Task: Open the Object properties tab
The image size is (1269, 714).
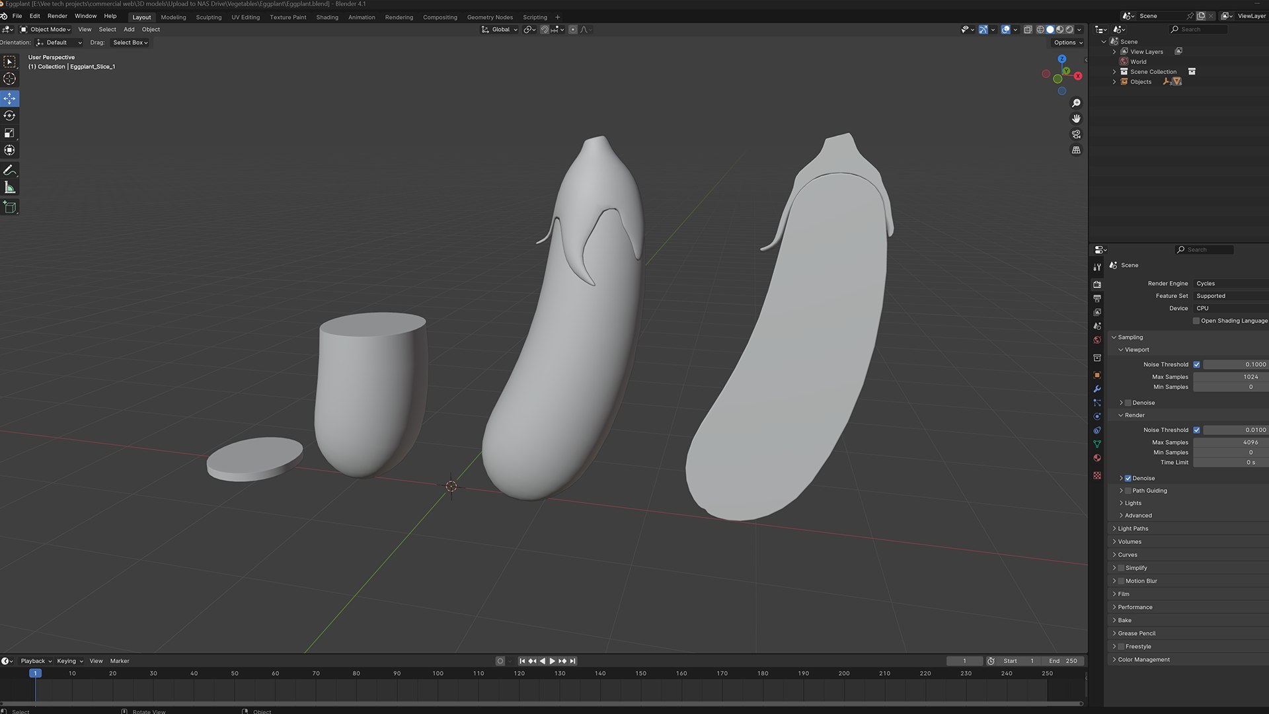Action: point(1097,375)
